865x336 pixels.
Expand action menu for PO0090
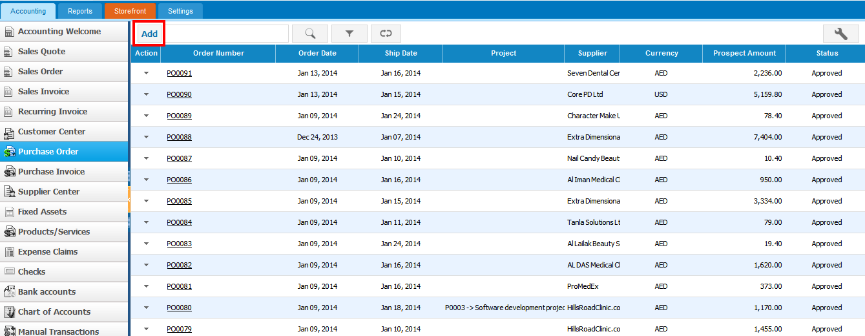coord(146,94)
